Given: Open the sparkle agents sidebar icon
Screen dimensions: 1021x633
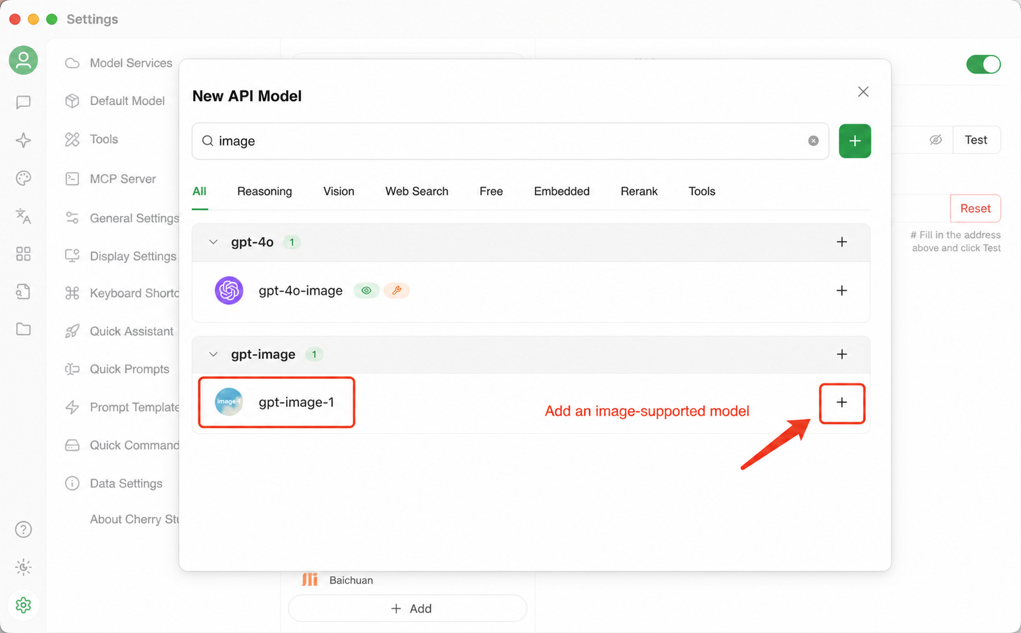Looking at the screenshot, I should coord(23,140).
